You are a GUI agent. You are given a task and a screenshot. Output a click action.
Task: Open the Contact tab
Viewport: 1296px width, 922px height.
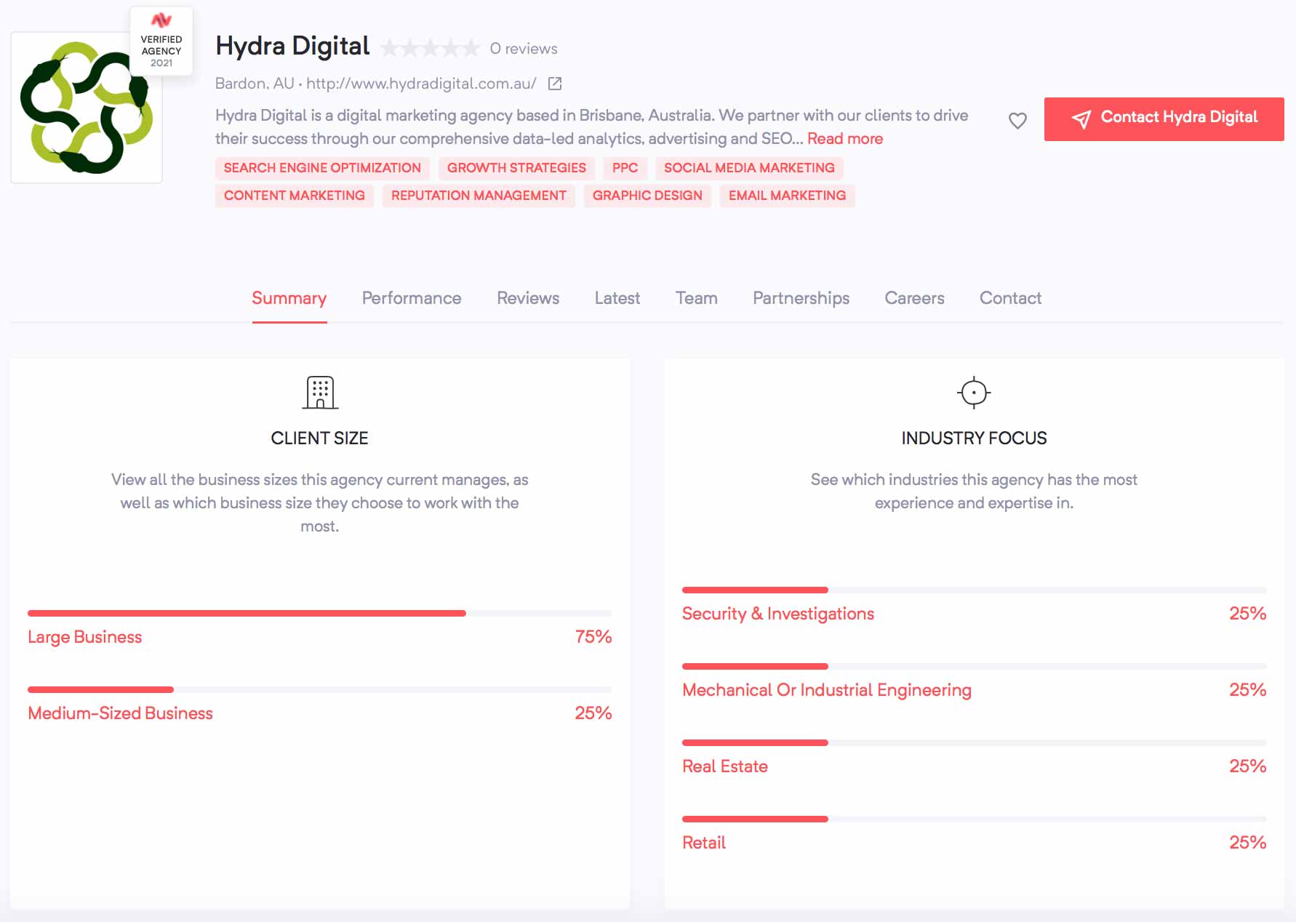pos(1011,298)
